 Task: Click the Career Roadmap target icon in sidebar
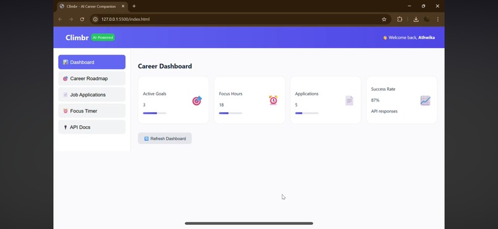[x=65, y=78]
